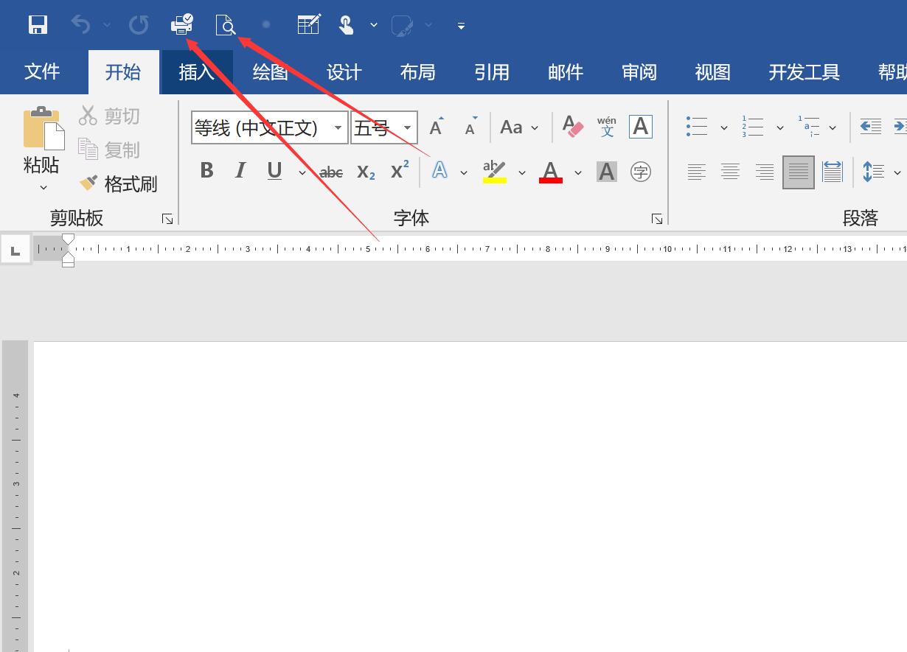Apply a numbered list
The height and width of the screenshot is (652, 907).
click(753, 127)
